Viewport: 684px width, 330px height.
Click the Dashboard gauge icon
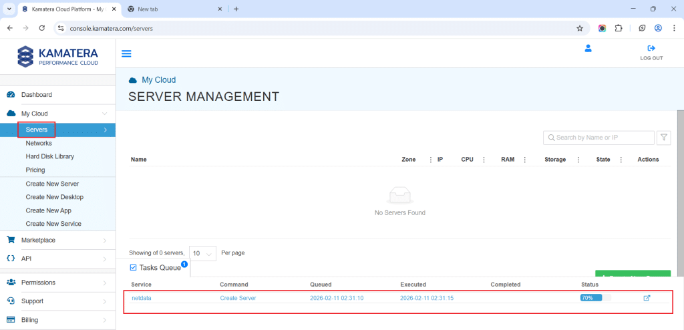pyautogui.click(x=11, y=95)
